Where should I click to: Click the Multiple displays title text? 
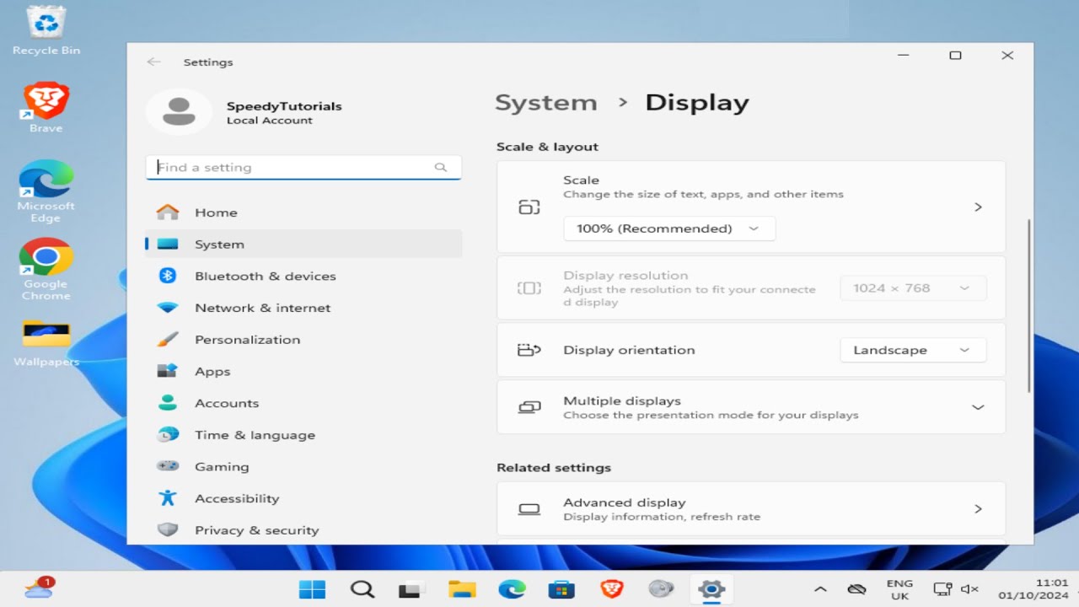coord(622,401)
